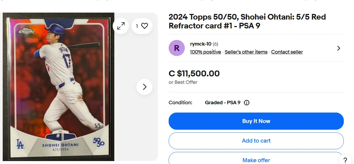View the seller's feedback count (6)

[215, 44]
